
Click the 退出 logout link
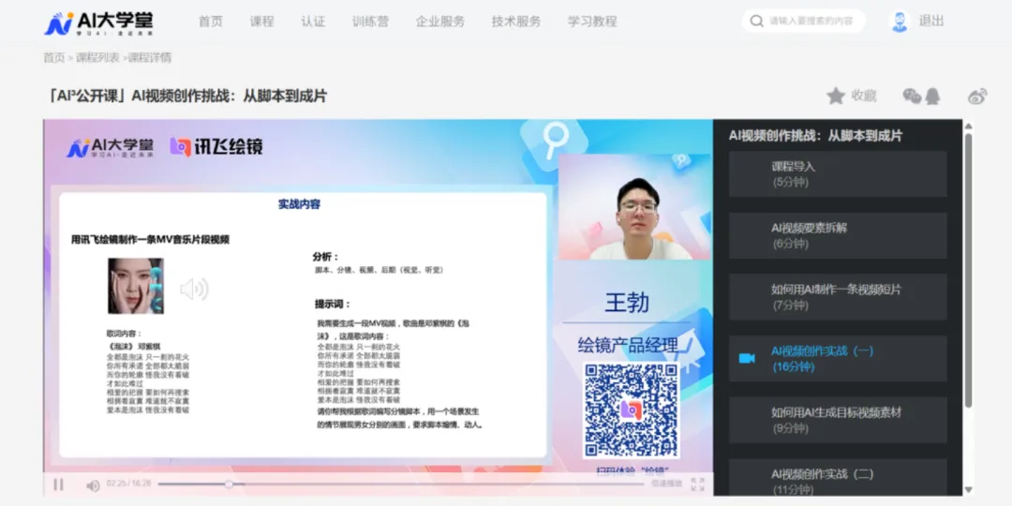click(x=931, y=22)
